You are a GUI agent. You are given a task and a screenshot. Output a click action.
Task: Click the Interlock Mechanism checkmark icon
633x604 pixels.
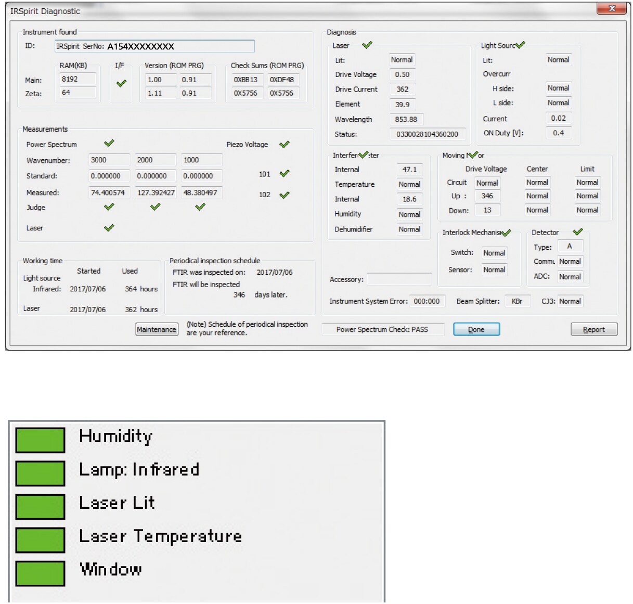pyautogui.click(x=506, y=233)
